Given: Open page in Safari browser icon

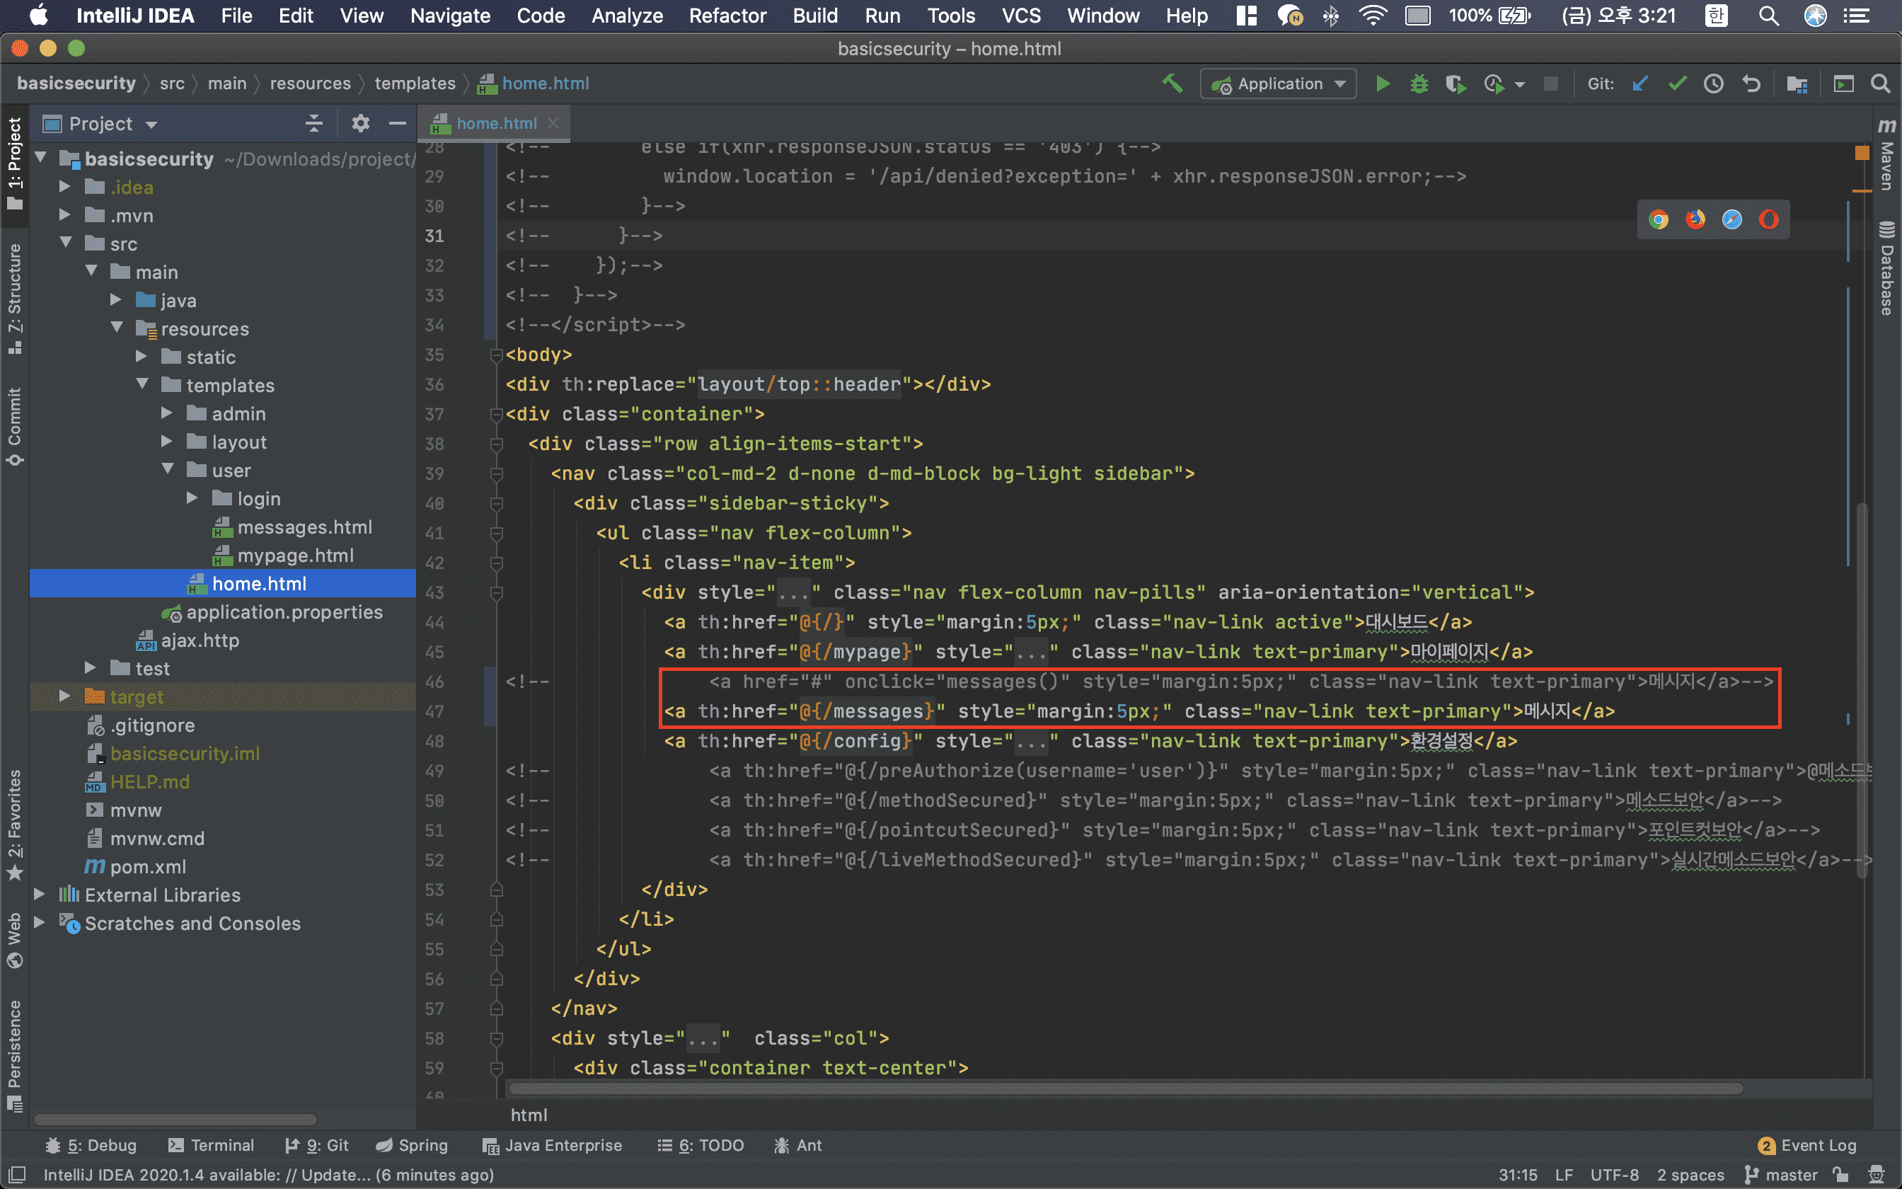Looking at the screenshot, I should click(1732, 219).
